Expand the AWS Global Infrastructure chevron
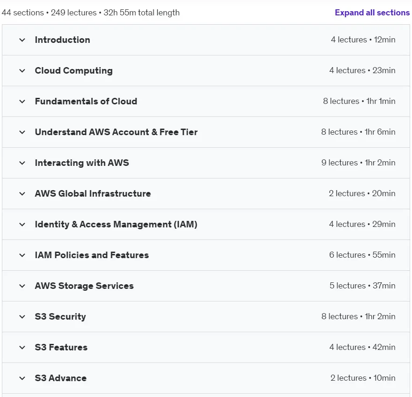Viewport: 412px width, 397px height. [x=22, y=194]
